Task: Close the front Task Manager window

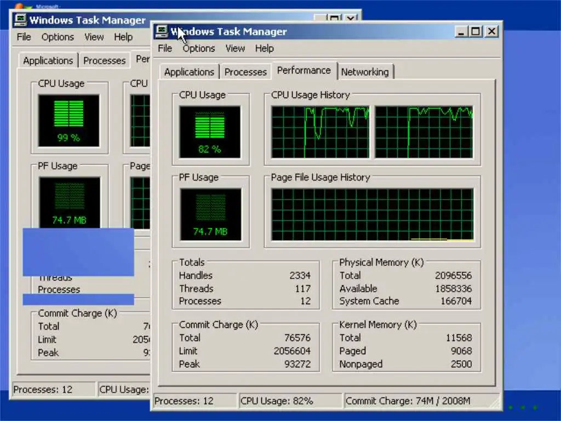Action: [492, 31]
